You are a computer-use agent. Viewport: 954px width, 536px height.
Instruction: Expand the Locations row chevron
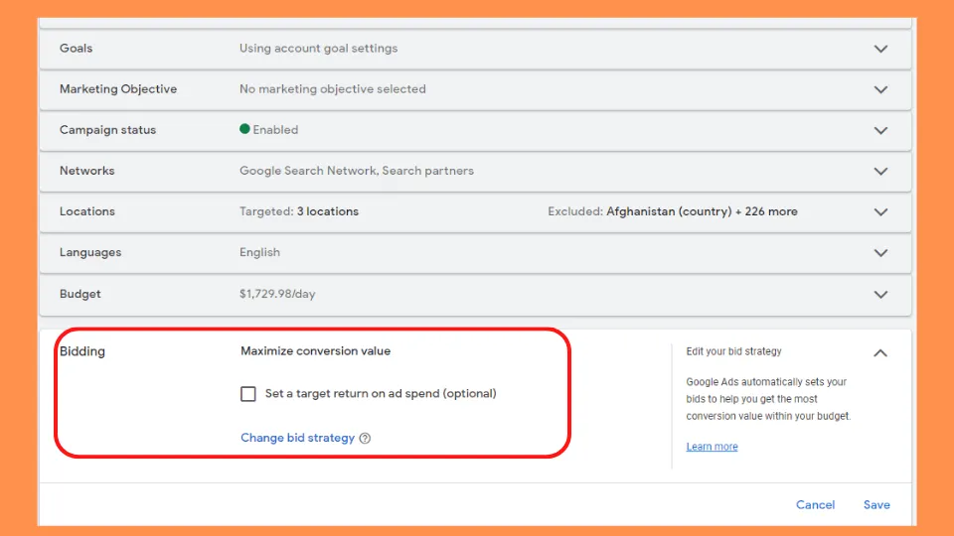tap(880, 212)
